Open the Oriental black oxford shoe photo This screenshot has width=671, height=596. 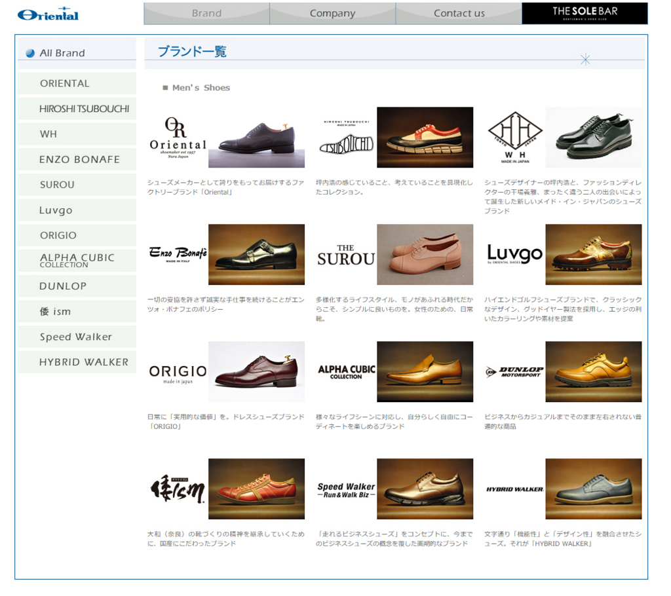pos(256,138)
